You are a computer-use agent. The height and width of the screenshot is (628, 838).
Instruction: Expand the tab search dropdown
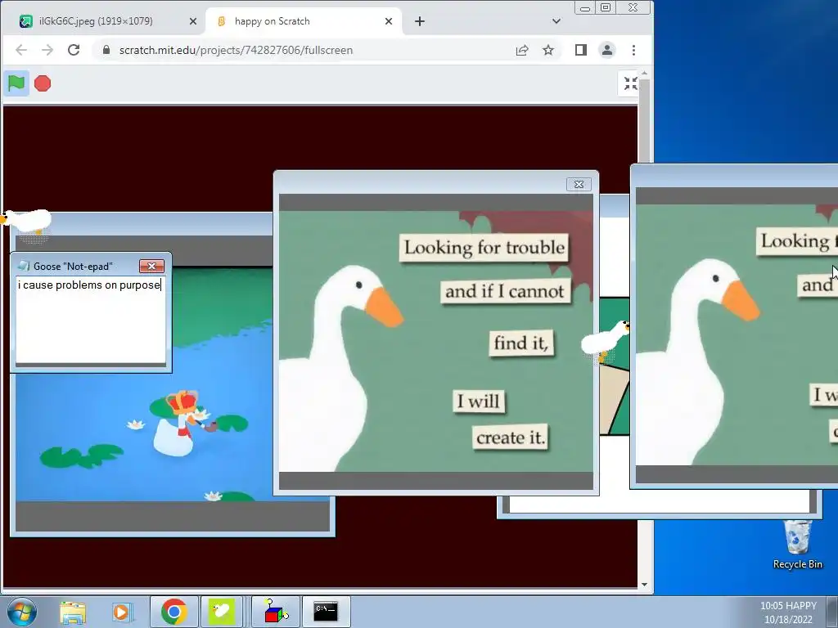556,21
